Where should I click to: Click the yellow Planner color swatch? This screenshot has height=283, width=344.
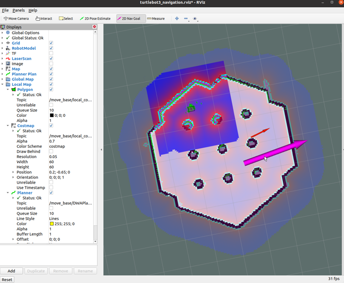[51, 224]
